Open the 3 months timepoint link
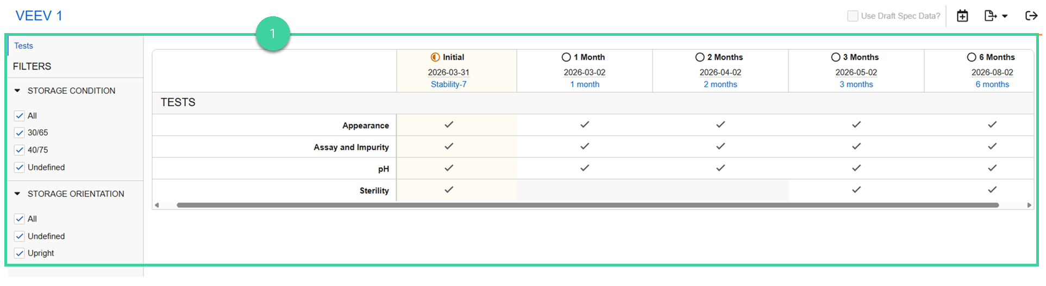Image resolution: width=1046 pixels, height=286 pixels. [856, 84]
